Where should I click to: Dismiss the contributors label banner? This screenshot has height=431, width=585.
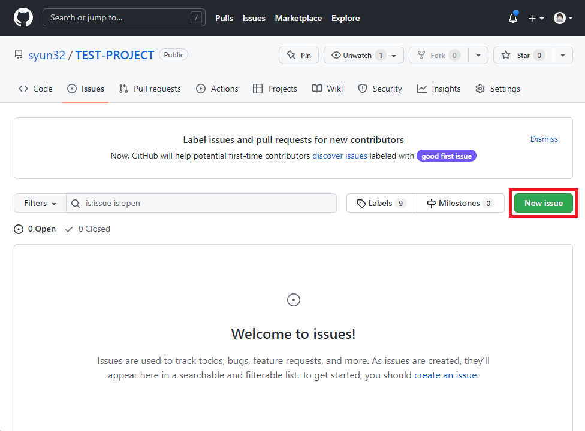[544, 139]
